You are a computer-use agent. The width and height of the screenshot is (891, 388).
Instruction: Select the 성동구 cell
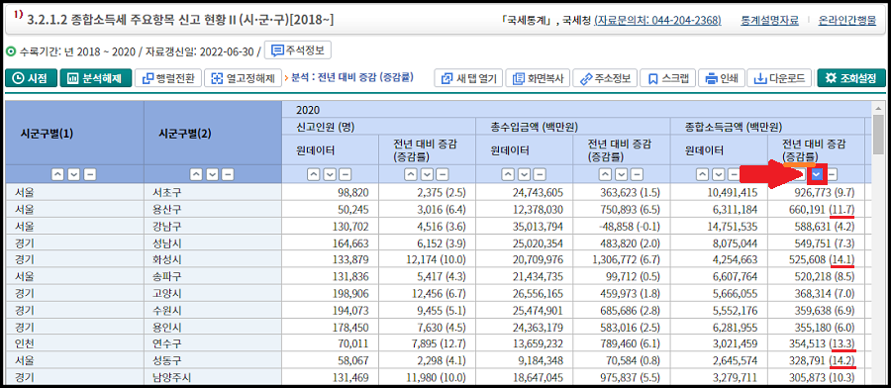pyautogui.click(x=213, y=359)
